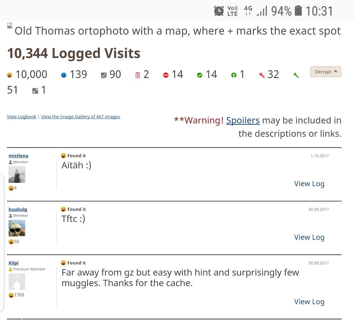The width and height of the screenshot is (355, 322).
Task: Click the red Disabled listing icon beside 14
Action: [x=166, y=75]
